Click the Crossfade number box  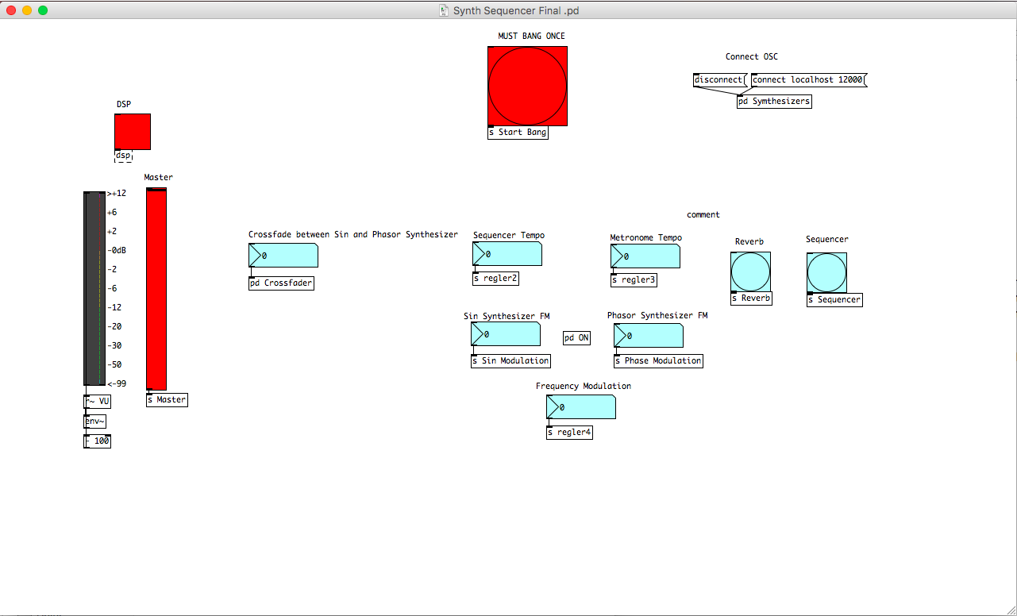[283, 256]
